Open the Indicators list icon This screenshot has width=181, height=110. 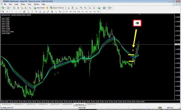pyautogui.click(x=99, y=8)
